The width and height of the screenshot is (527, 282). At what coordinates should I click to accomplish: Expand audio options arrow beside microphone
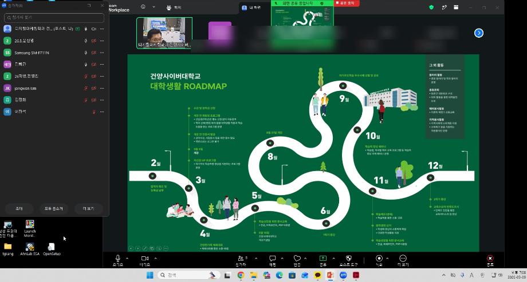[x=127, y=259]
